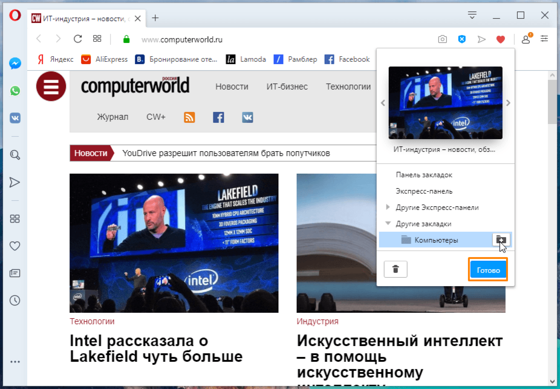The height and width of the screenshot is (389, 560).
Task: Confirm the bookmark with Готово
Action: click(488, 269)
